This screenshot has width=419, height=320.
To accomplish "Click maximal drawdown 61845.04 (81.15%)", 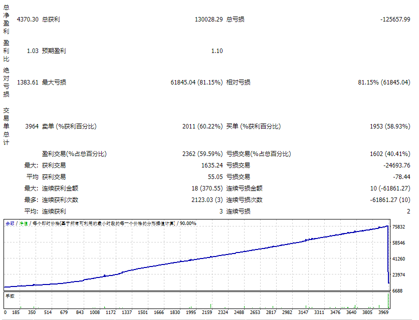I will coord(196,82).
